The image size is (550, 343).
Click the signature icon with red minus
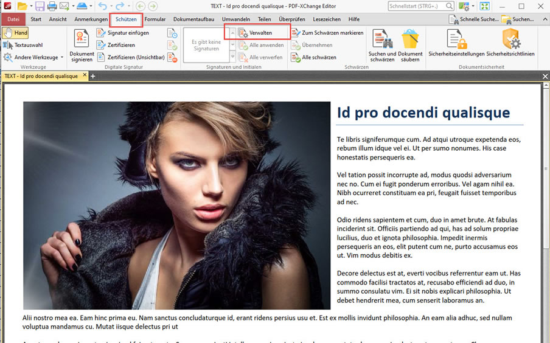pyautogui.click(x=172, y=57)
